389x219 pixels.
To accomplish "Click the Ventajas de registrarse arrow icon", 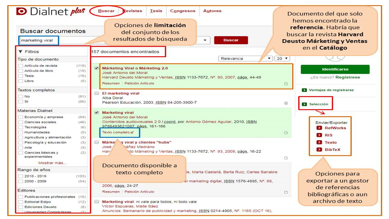I will (304, 90).
